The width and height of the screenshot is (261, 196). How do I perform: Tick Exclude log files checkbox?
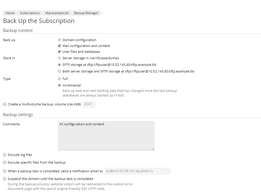(5, 155)
